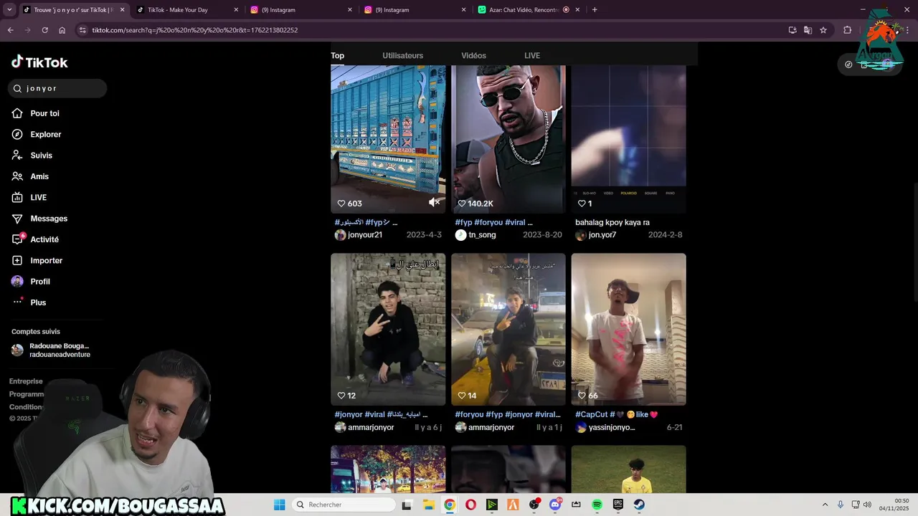Open the taskbar volume control
918x516 pixels.
tap(867, 505)
